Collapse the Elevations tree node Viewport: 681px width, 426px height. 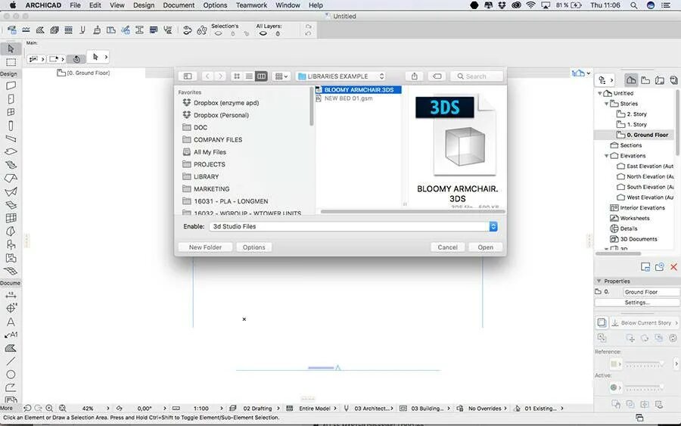(x=607, y=155)
